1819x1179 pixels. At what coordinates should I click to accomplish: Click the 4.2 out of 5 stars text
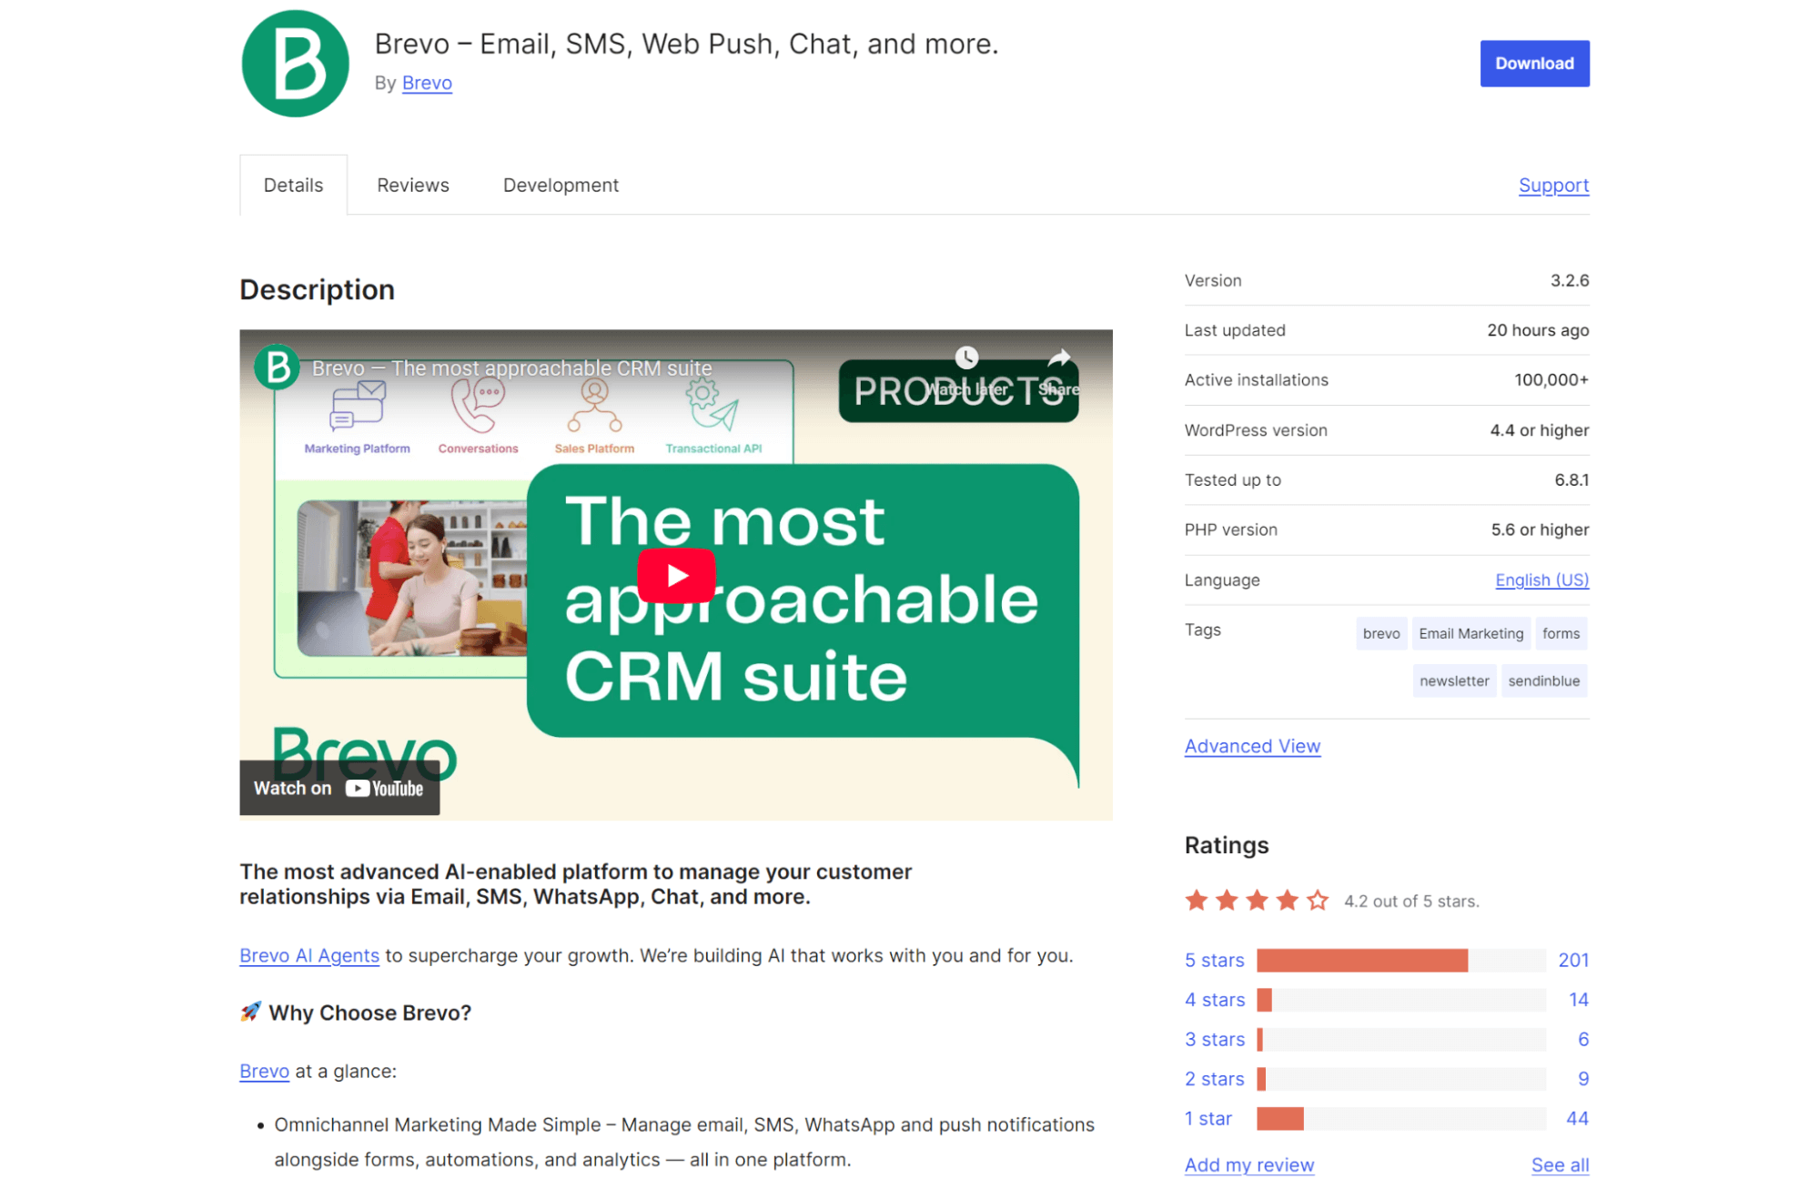point(1411,902)
